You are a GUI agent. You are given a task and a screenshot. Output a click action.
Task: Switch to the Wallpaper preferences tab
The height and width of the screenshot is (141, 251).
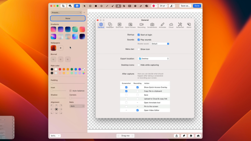[x=110, y=25]
